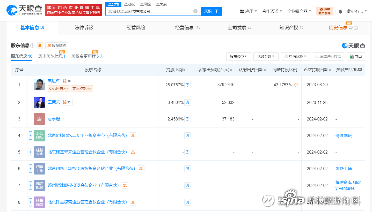Open pie chart icon for 唐宇煜 shareholding
This screenshot has height=212, width=372.
point(188,119)
